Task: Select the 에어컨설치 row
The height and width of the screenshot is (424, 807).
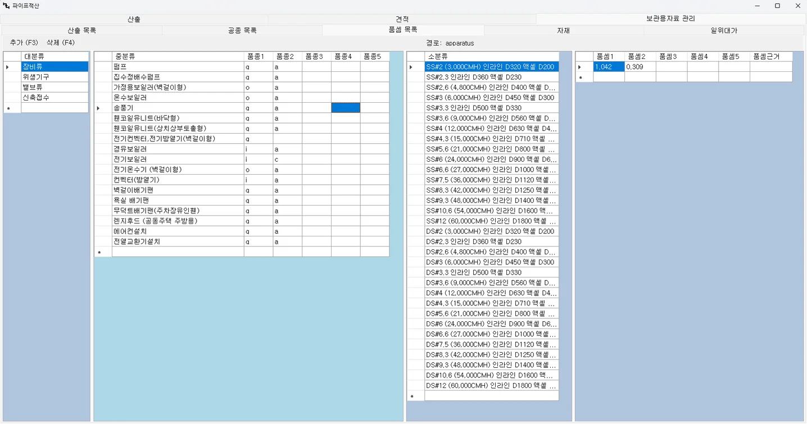Action: click(x=178, y=231)
